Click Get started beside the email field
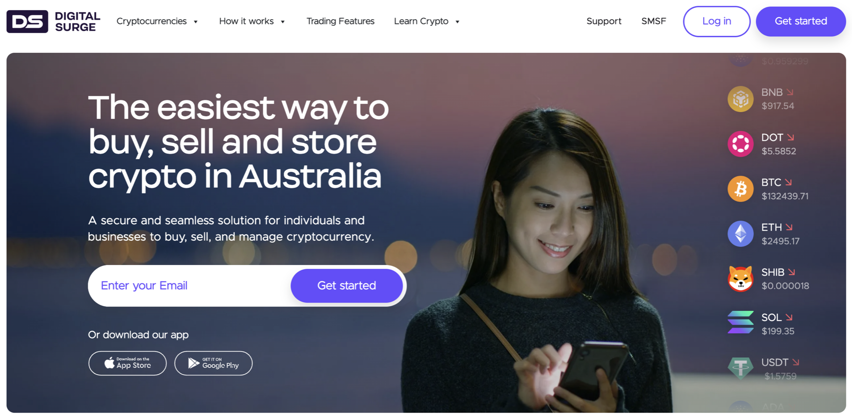852x420 pixels. [x=347, y=286]
